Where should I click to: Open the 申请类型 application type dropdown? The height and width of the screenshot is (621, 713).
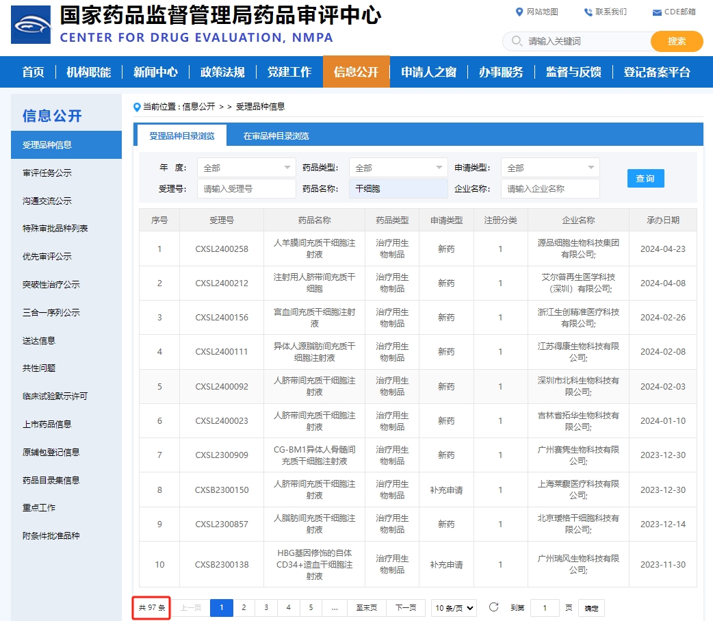click(x=549, y=166)
